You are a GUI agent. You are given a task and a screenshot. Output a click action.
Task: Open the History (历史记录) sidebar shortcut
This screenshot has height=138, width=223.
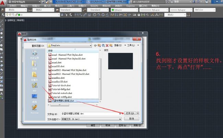click(x=34, y=55)
